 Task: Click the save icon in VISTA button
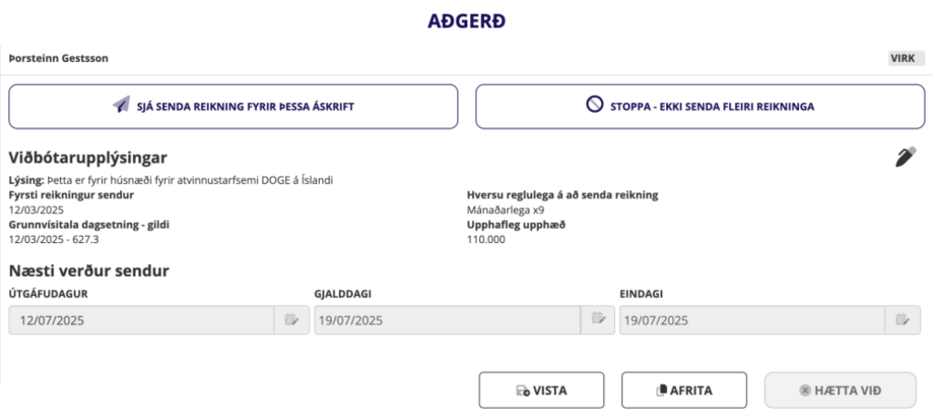click(x=523, y=391)
